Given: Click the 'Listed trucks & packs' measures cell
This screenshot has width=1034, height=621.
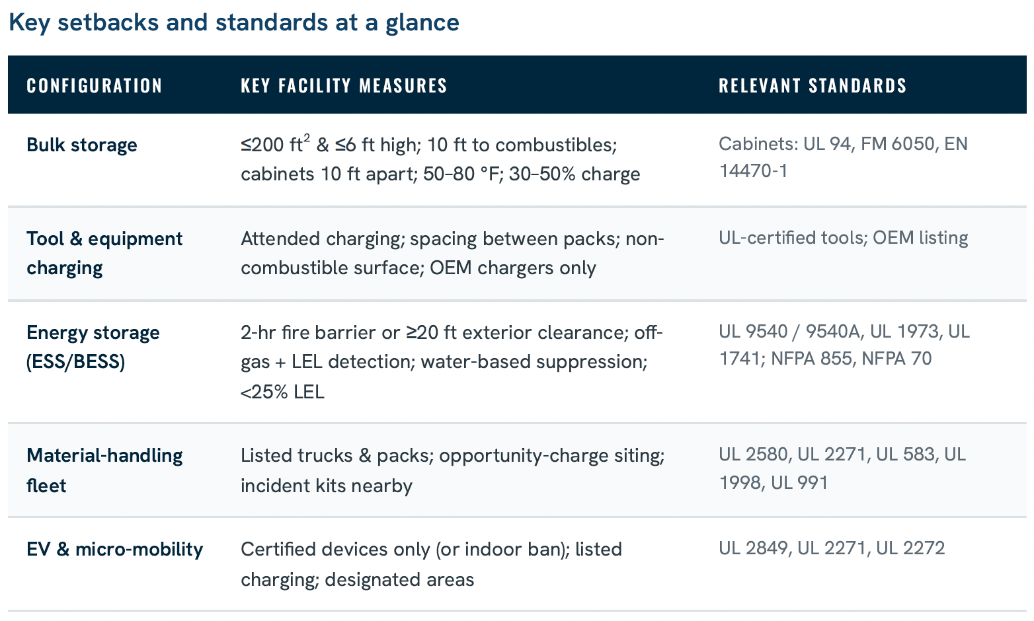Looking at the screenshot, I should (453, 470).
